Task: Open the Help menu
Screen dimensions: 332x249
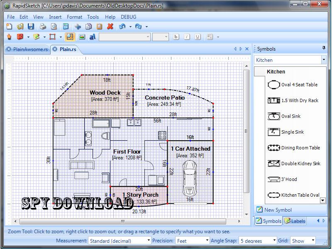Action: tap(110, 17)
